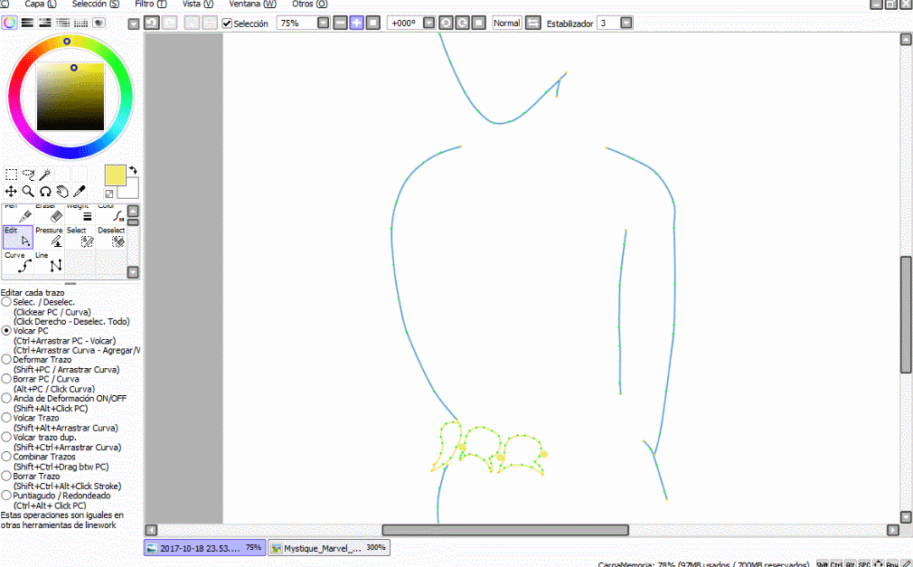Reset the canvas rotation
The image size is (913, 567).
pos(478,23)
